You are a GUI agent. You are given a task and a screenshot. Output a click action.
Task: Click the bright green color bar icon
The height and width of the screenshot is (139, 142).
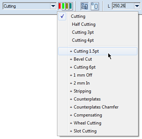(x=63, y=6)
